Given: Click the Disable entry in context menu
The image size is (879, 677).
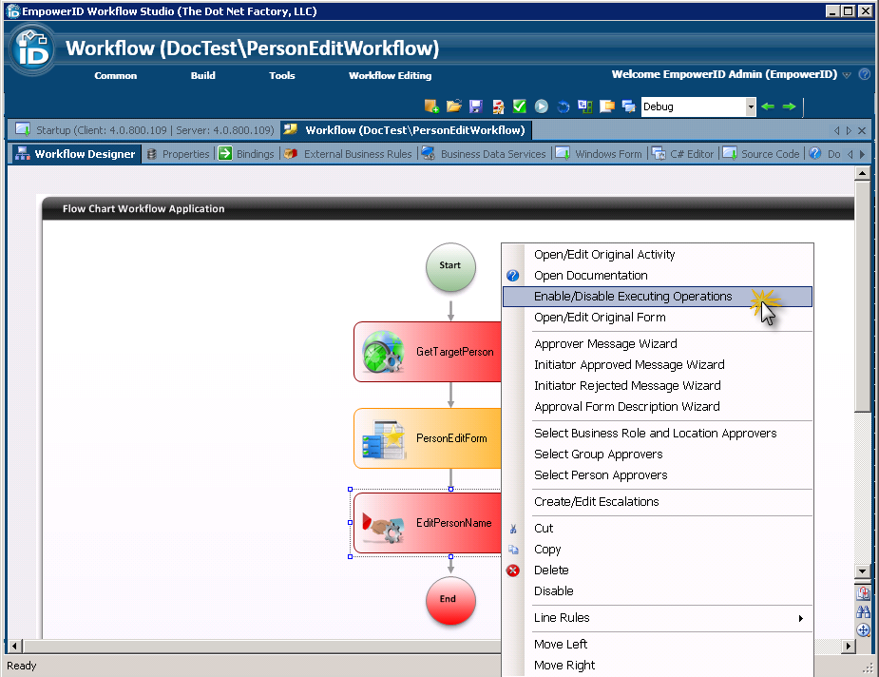Looking at the screenshot, I should tap(554, 590).
